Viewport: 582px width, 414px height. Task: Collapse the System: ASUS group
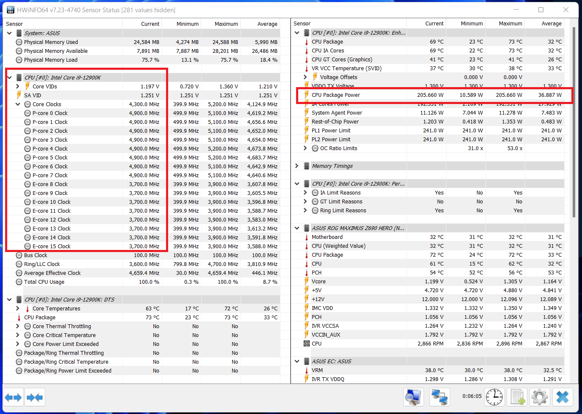pyautogui.click(x=9, y=33)
